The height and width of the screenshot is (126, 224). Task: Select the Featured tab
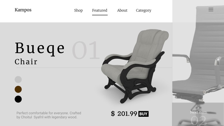100,10
